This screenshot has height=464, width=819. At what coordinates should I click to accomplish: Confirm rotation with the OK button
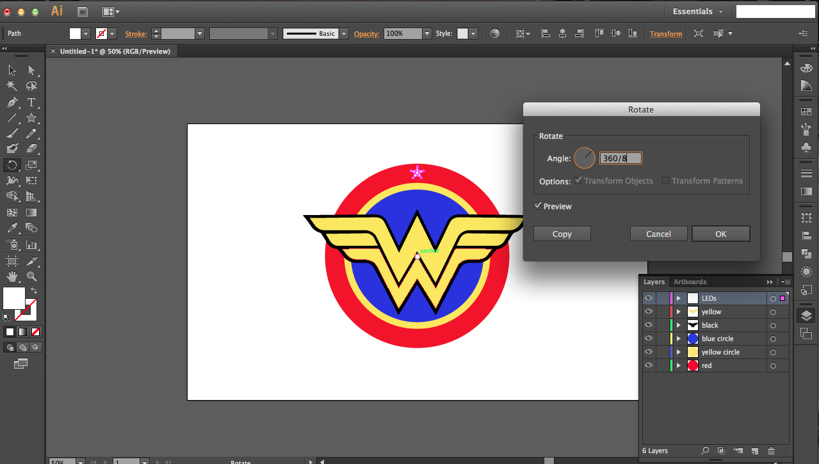tap(721, 234)
